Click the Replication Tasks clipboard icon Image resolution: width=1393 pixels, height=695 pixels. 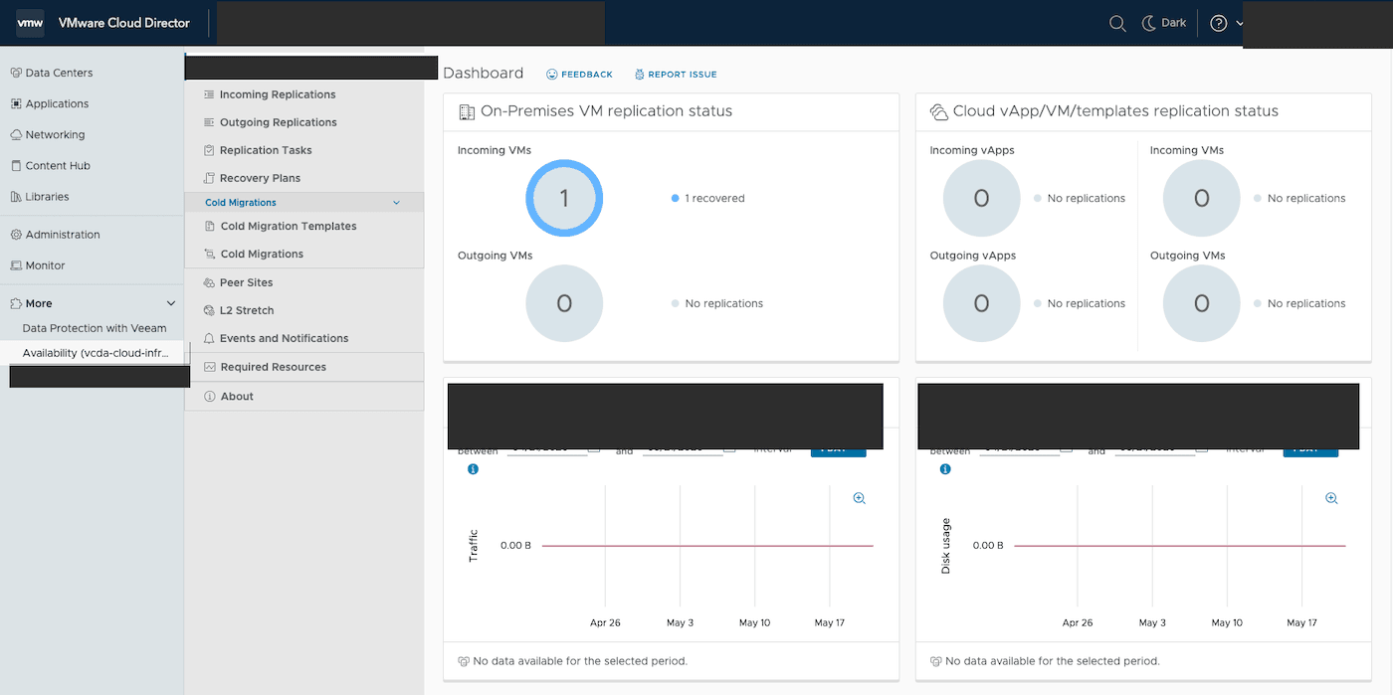pos(209,150)
